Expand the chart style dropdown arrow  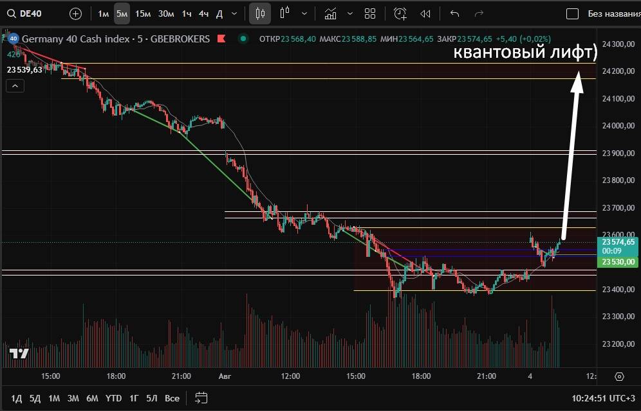[x=304, y=13]
